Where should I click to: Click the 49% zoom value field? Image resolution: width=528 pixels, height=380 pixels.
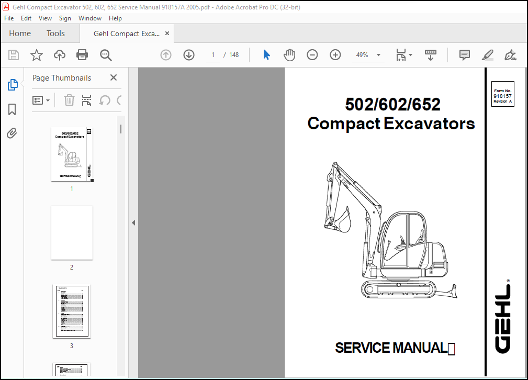click(362, 55)
